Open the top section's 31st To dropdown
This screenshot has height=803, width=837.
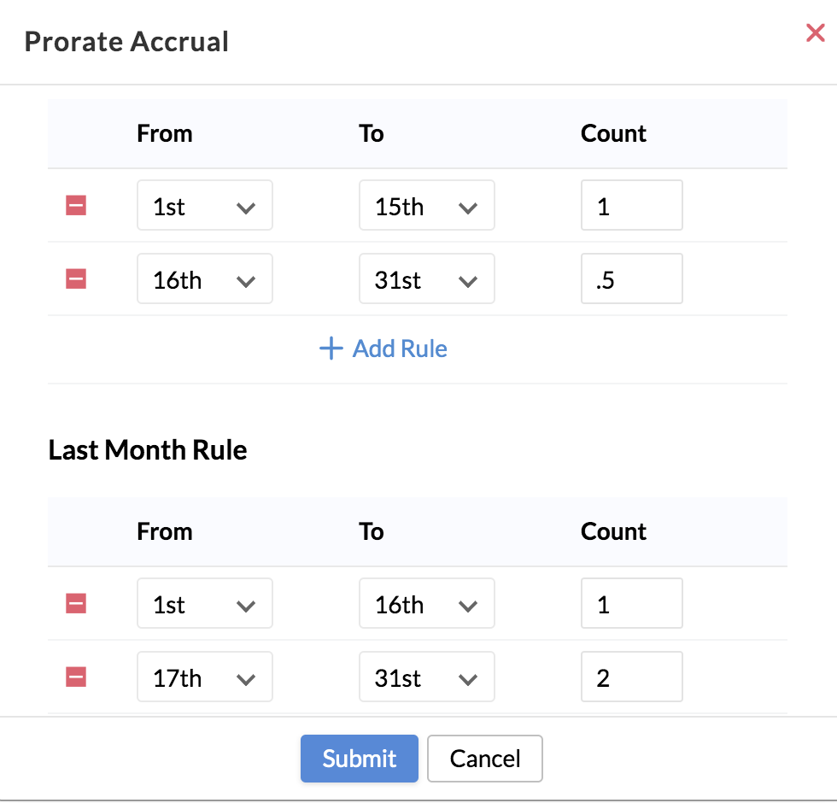pos(426,279)
